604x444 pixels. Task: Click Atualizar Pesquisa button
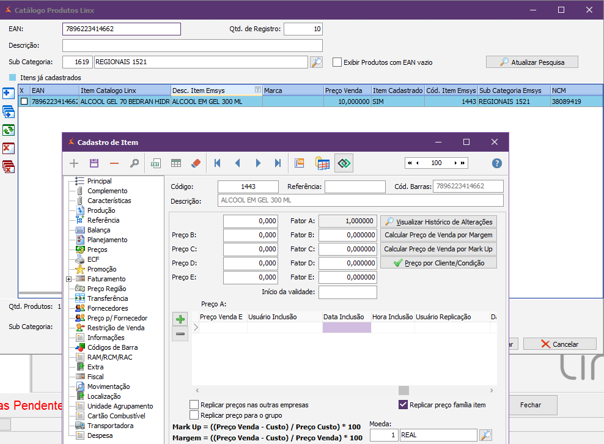[x=531, y=62]
